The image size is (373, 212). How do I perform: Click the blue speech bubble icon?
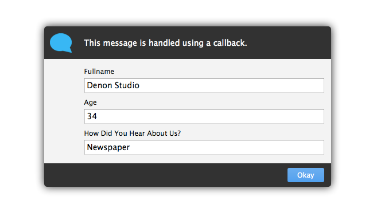(x=61, y=43)
